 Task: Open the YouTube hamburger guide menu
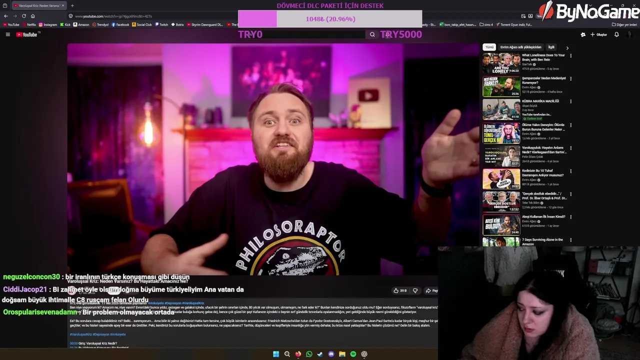point(8,34)
